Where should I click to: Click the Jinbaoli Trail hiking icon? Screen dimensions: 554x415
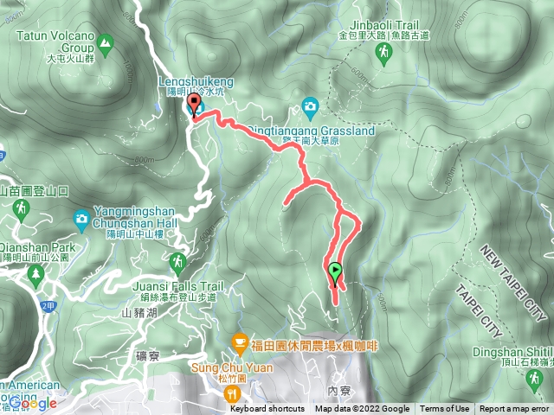point(383,54)
